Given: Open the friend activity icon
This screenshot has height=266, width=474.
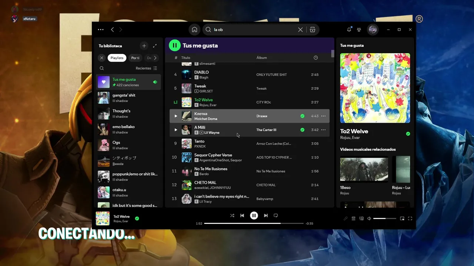Looking at the screenshot, I should (x=359, y=30).
